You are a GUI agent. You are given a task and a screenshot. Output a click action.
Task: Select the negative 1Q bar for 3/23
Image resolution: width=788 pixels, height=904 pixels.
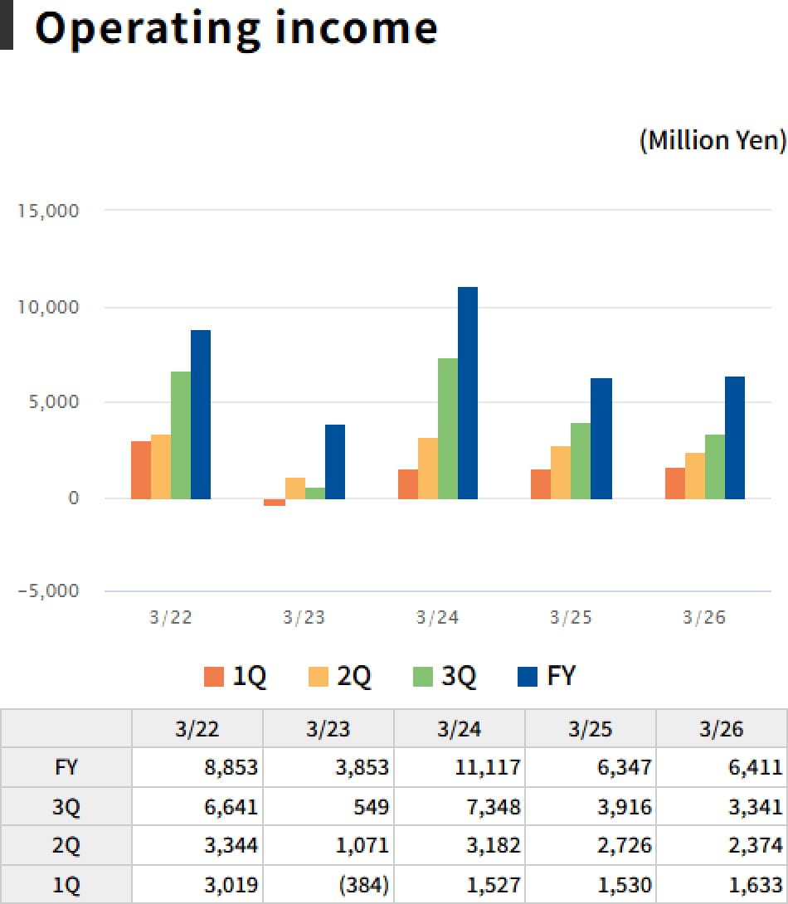point(275,502)
